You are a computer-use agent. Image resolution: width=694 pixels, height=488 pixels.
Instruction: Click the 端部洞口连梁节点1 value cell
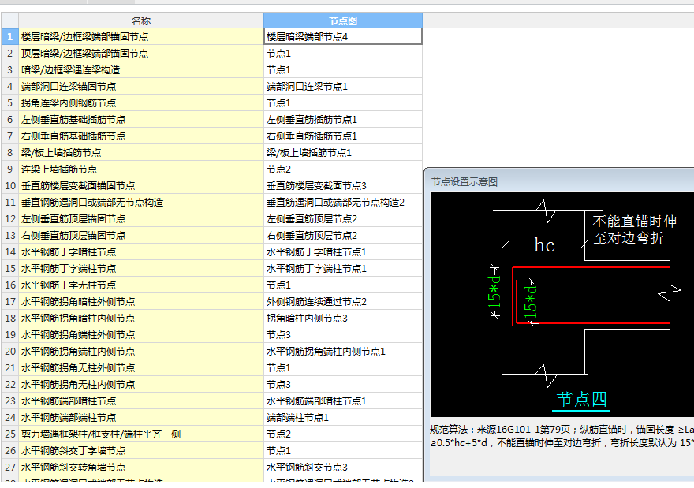pos(343,86)
